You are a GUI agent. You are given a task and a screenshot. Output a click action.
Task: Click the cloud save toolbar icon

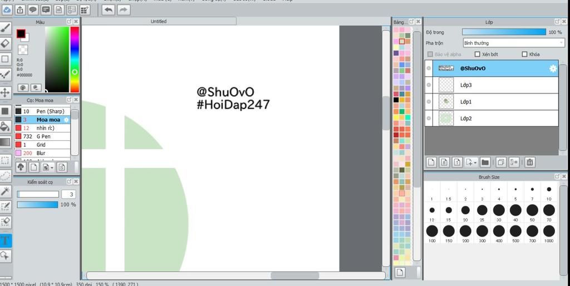click(7, 10)
